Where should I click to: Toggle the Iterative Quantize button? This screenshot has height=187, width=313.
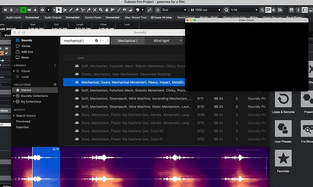(262, 10)
